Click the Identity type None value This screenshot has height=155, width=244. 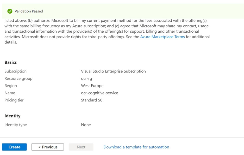[x=86, y=125]
